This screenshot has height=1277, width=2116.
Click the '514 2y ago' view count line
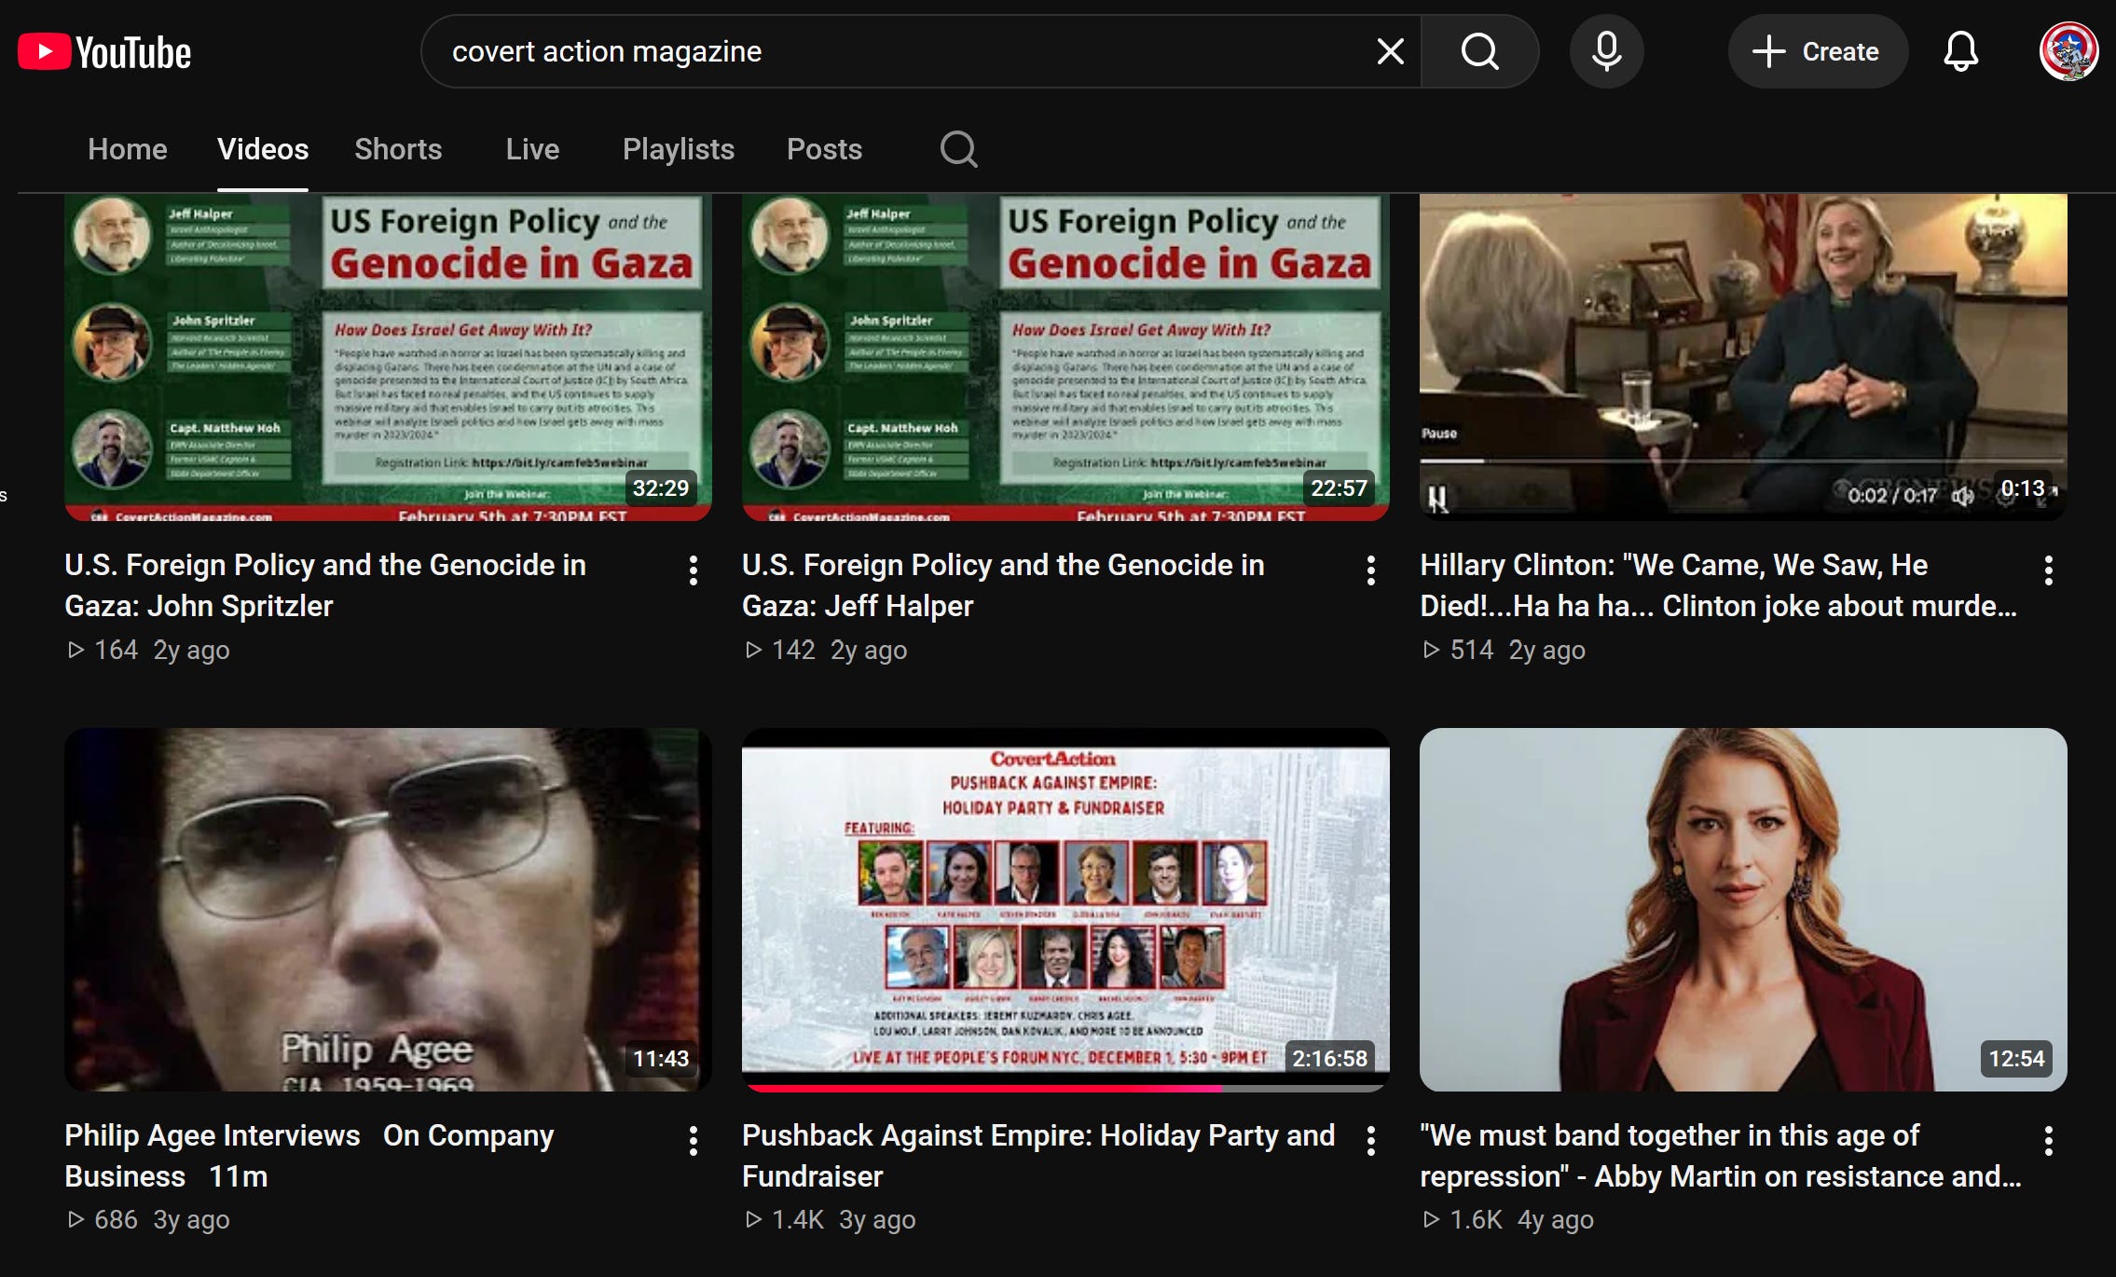pyautogui.click(x=1504, y=650)
